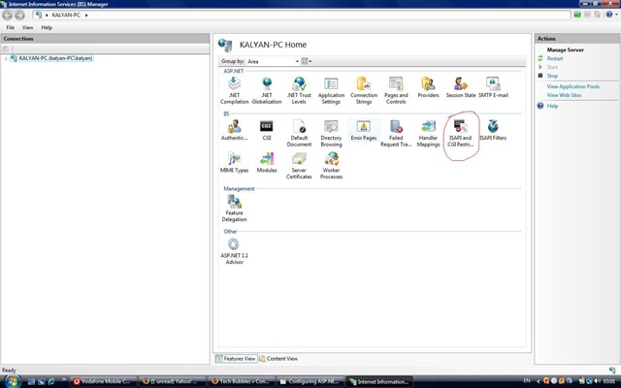Click the connect icon in Connections toolbar
Screen dimensions: 621x388
point(5,48)
